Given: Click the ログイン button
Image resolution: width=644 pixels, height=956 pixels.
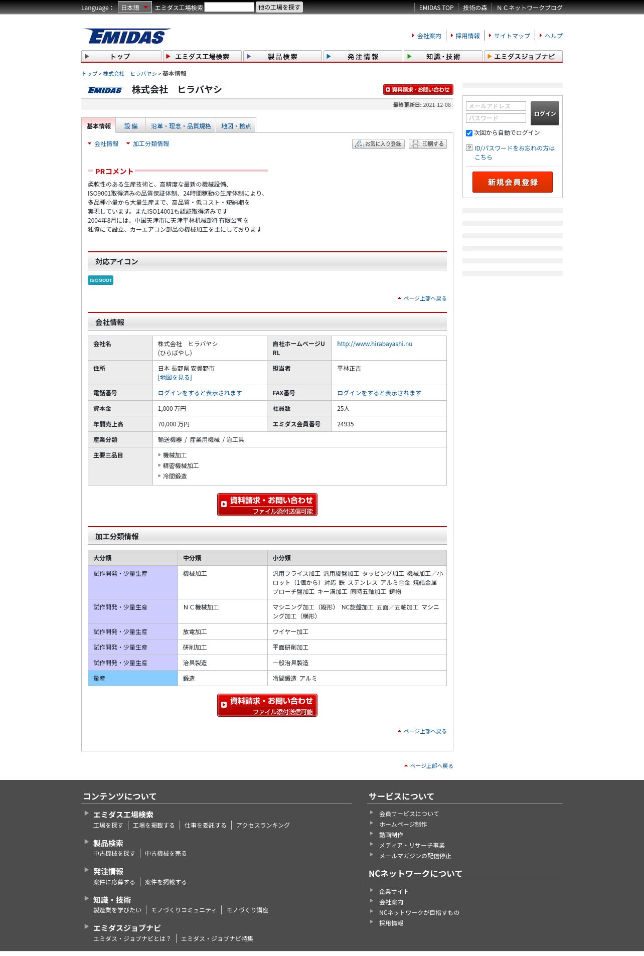Looking at the screenshot, I should (x=545, y=114).
